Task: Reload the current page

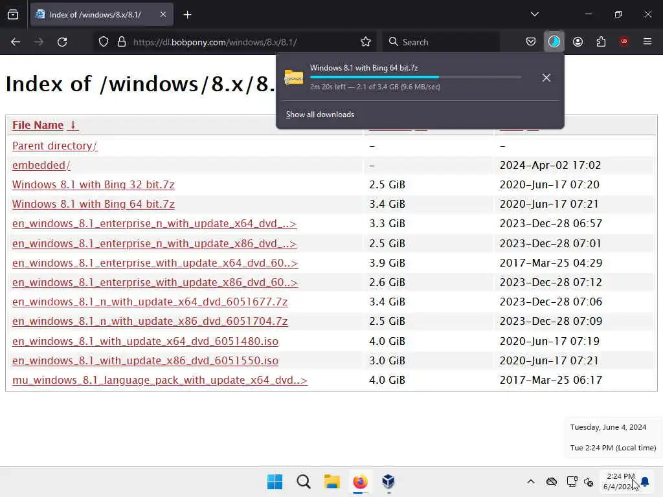Action: point(62,41)
